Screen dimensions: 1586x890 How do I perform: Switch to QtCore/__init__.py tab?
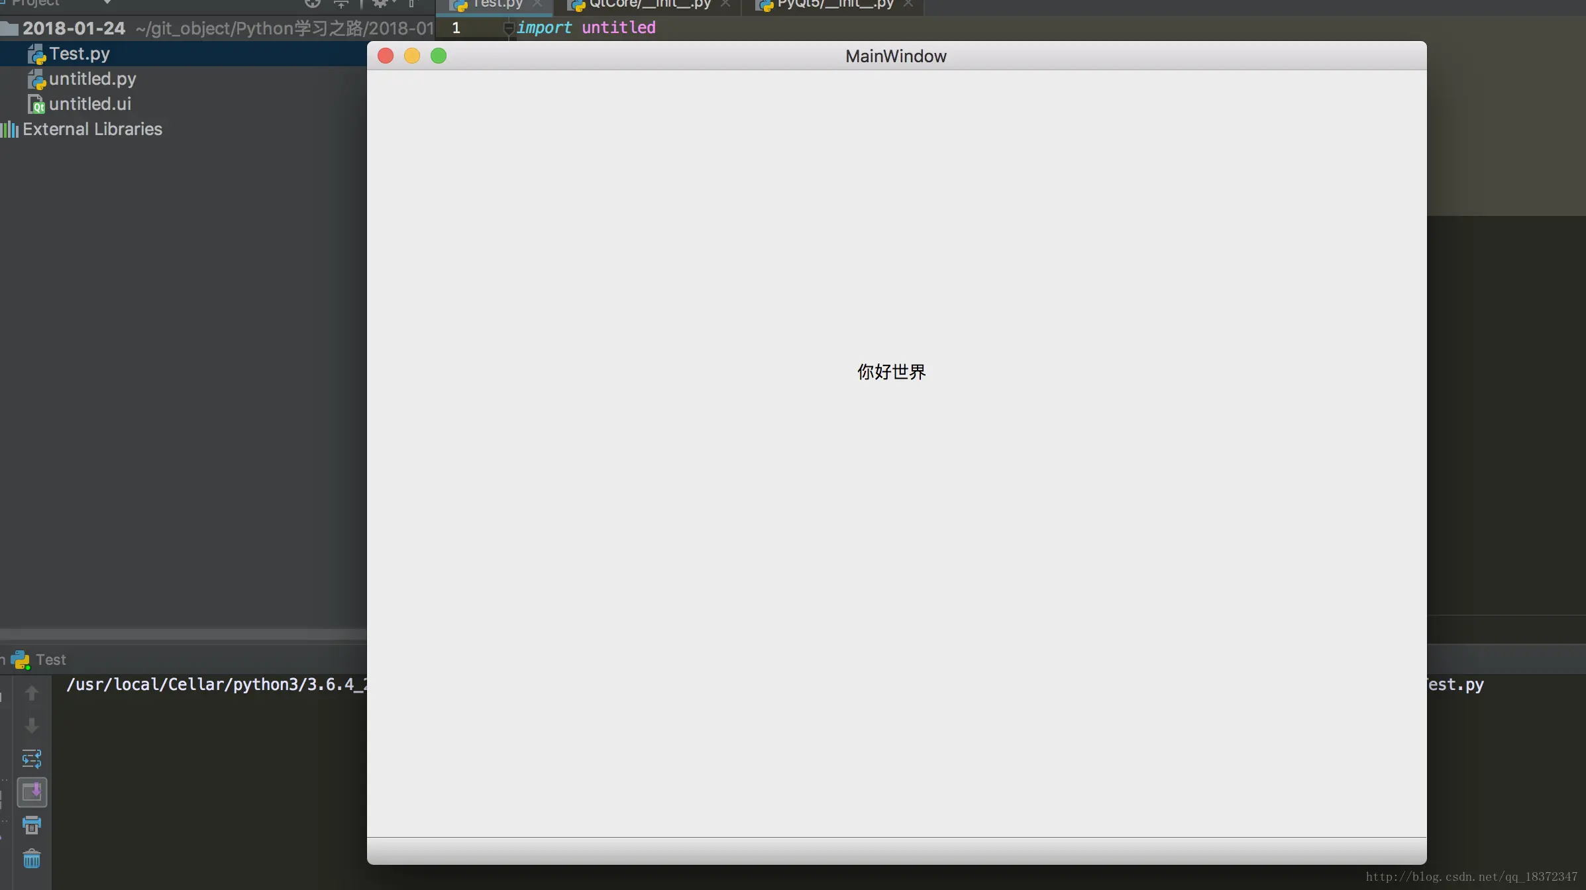coord(649,4)
